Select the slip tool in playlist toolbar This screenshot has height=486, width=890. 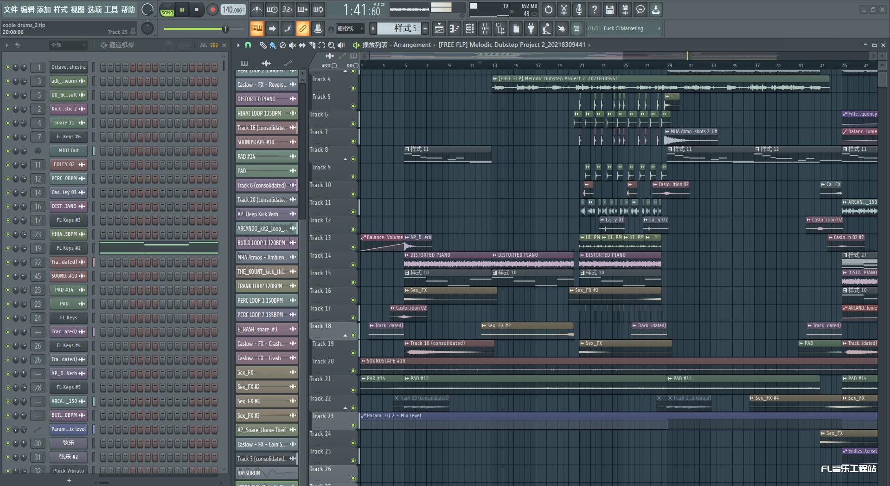302,45
